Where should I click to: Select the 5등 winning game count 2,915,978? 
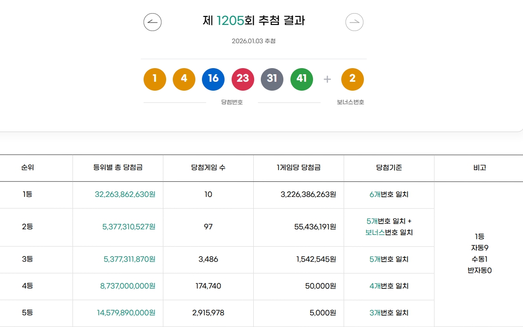(208, 313)
